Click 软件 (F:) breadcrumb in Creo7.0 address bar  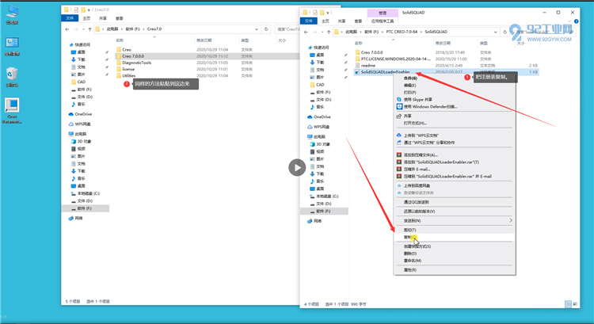tap(132, 29)
